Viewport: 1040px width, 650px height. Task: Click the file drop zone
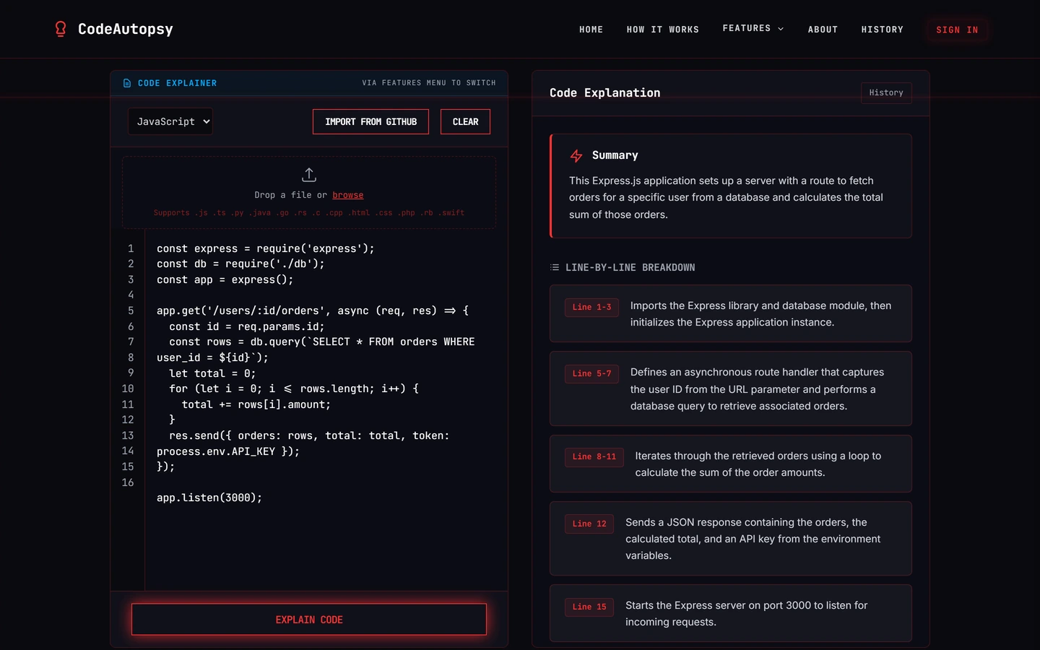pos(309,192)
